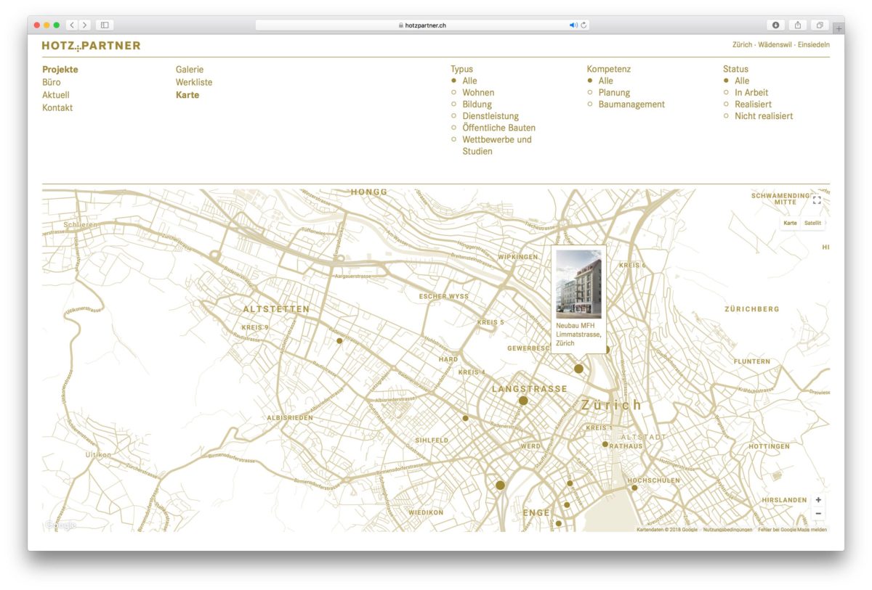
Task: Select Realisiert status filter
Action: 752,105
